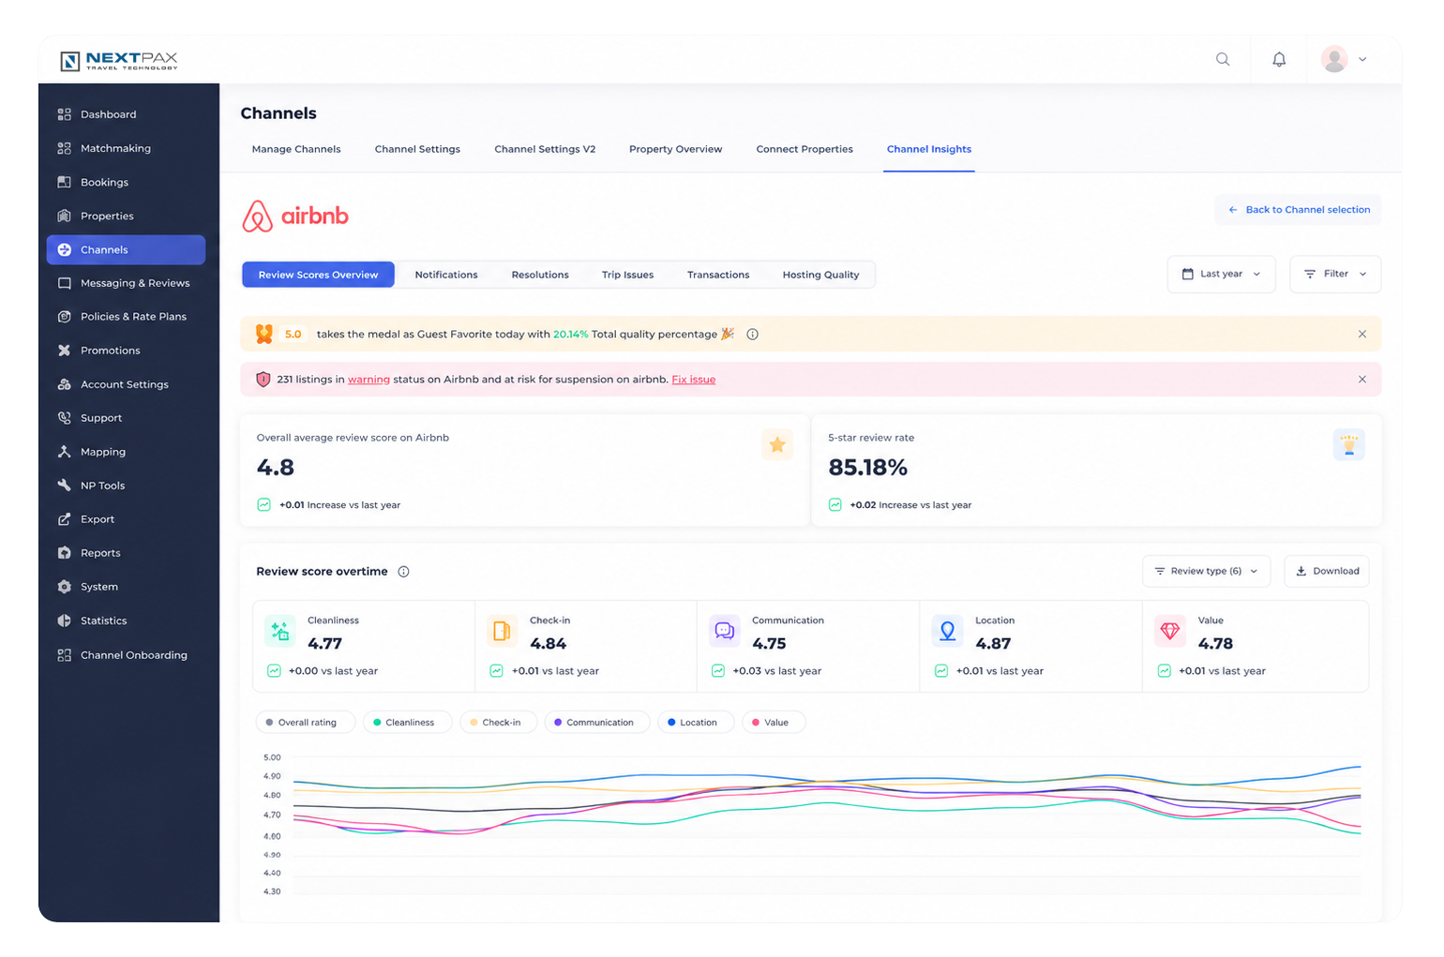Open Policies & Rate Plans
This screenshot has width=1444, height=957.
(x=126, y=317)
